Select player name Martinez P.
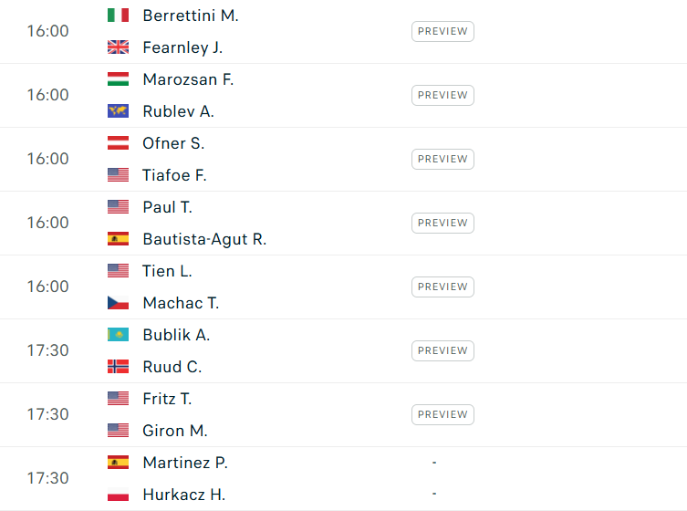The width and height of the screenshot is (687, 511). pos(185,463)
